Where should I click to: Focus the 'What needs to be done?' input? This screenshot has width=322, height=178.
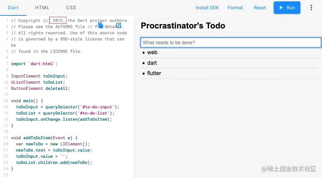[x=231, y=43]
